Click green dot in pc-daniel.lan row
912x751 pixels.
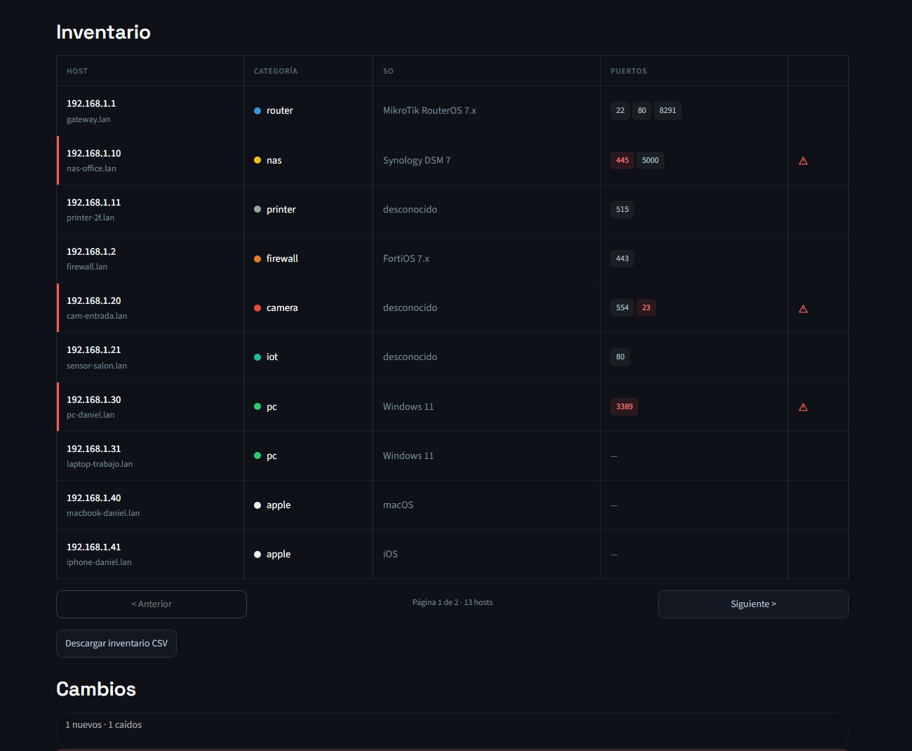click(x=257, y=406)
